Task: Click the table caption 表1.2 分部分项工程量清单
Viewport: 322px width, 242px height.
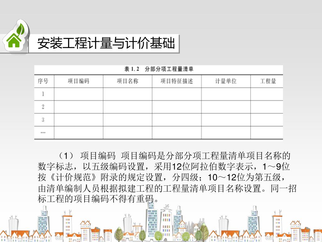Action: click(159, 69)
